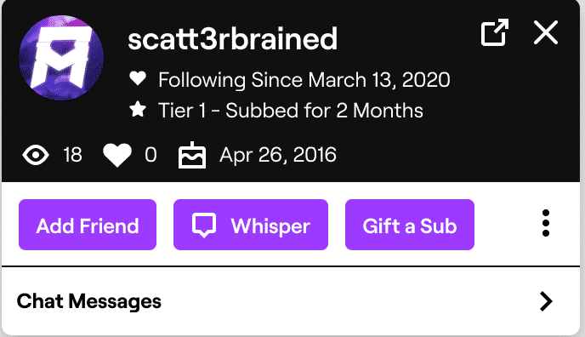The width and height of the screenshot is (585, 337).
Task: Click the eye views icon
Action: [x=36, y=155]
